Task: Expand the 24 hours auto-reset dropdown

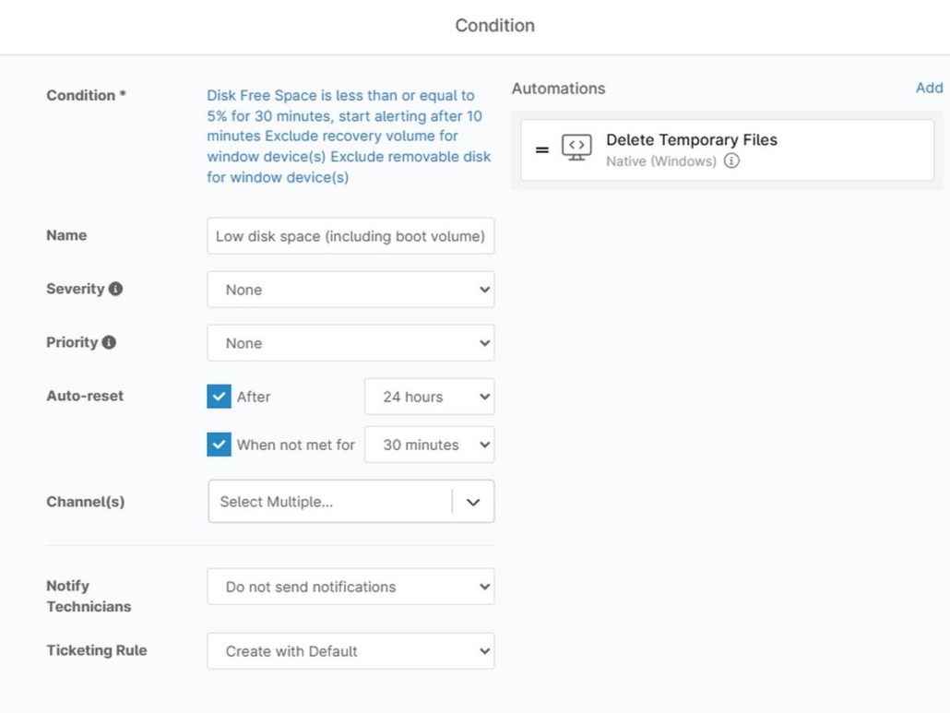Action: pyautogui.click(x=429, y=397)
